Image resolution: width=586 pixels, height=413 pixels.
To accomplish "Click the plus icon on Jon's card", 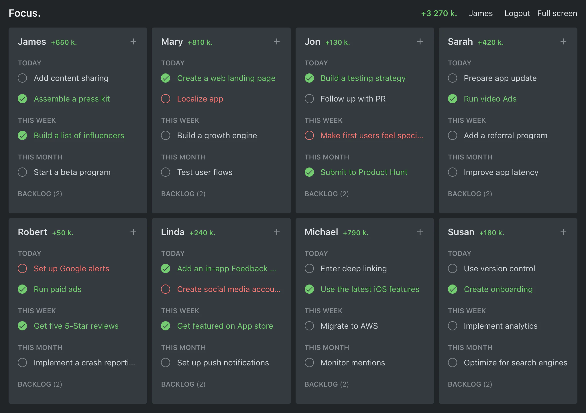I will coord(420,42).
